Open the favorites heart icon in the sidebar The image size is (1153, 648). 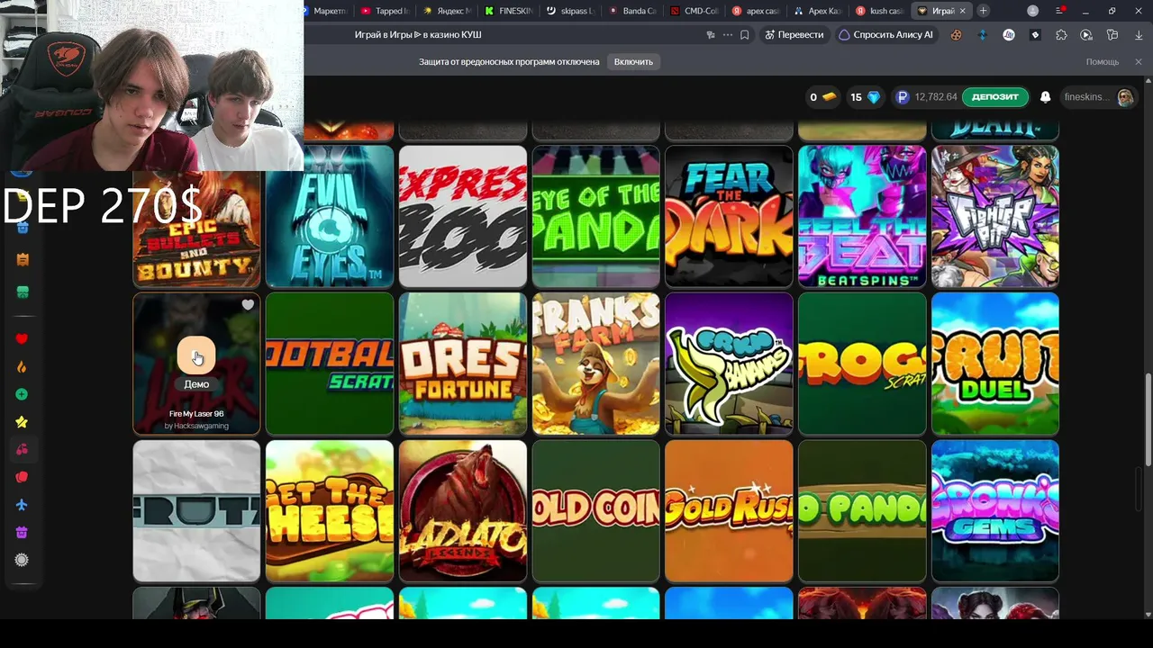22,338
